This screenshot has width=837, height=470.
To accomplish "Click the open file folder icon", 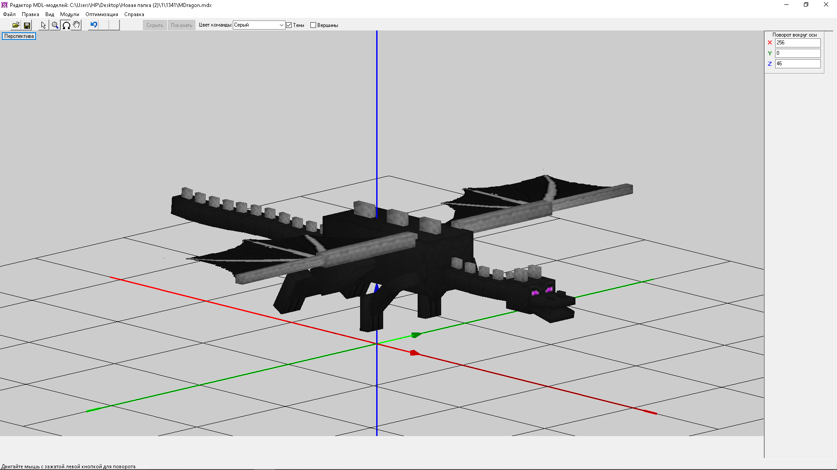I will pyautogui.click(x=16, y=25).
